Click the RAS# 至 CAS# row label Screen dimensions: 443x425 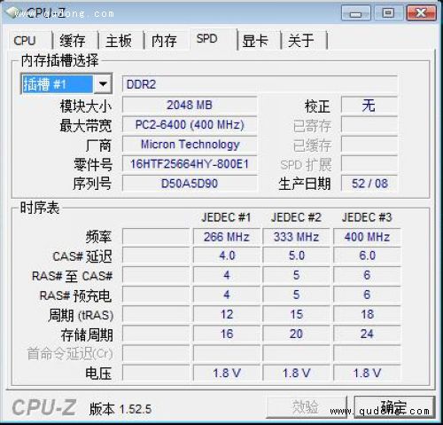(73, 276)
